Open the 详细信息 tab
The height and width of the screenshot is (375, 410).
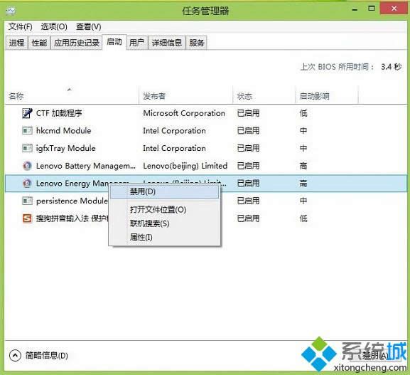(x=167, y=43)
